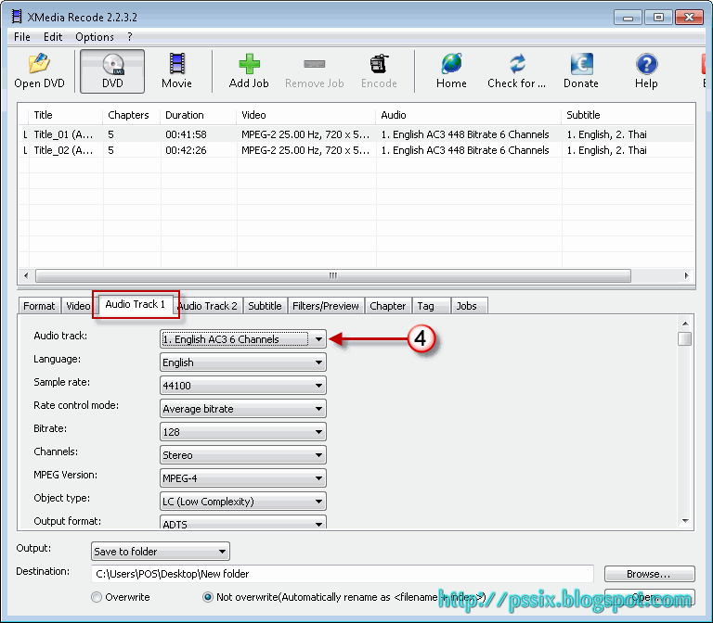Image resolution: width=713 pixels, height=623 pixels.
Task: Open the Options menu
Action: [x=95, y=37]
